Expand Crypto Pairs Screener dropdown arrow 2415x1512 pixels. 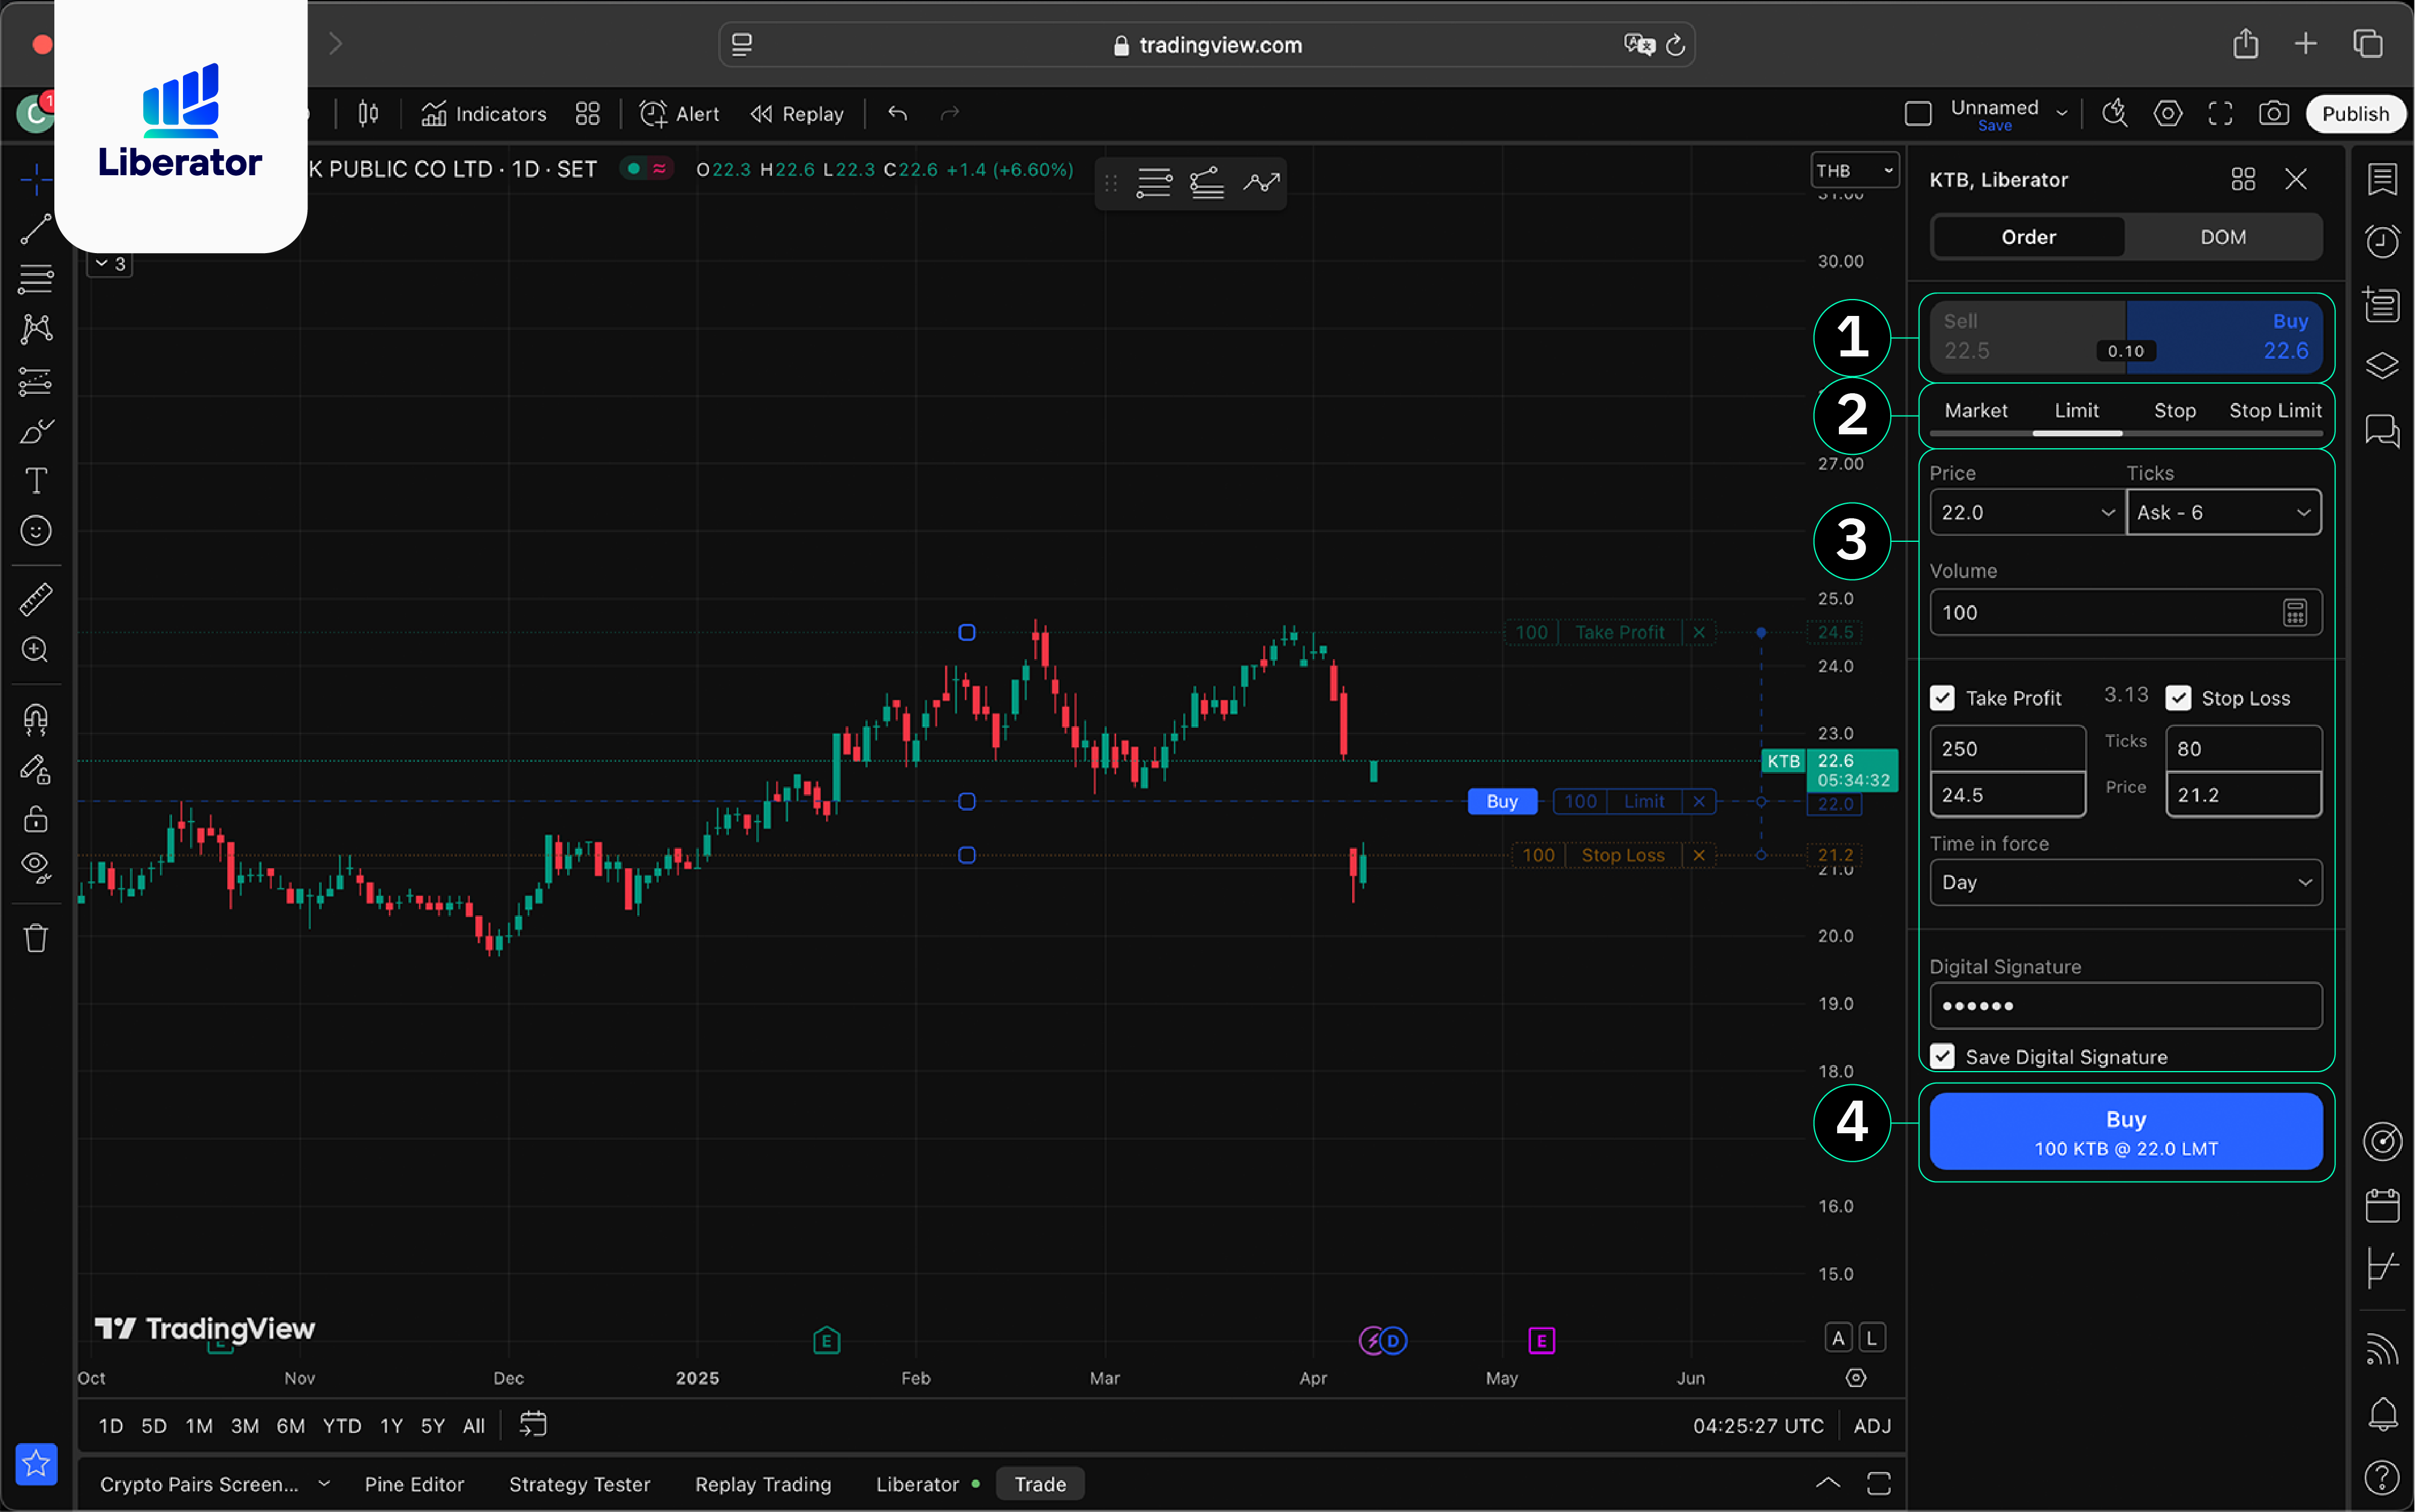coord(323,1484)
